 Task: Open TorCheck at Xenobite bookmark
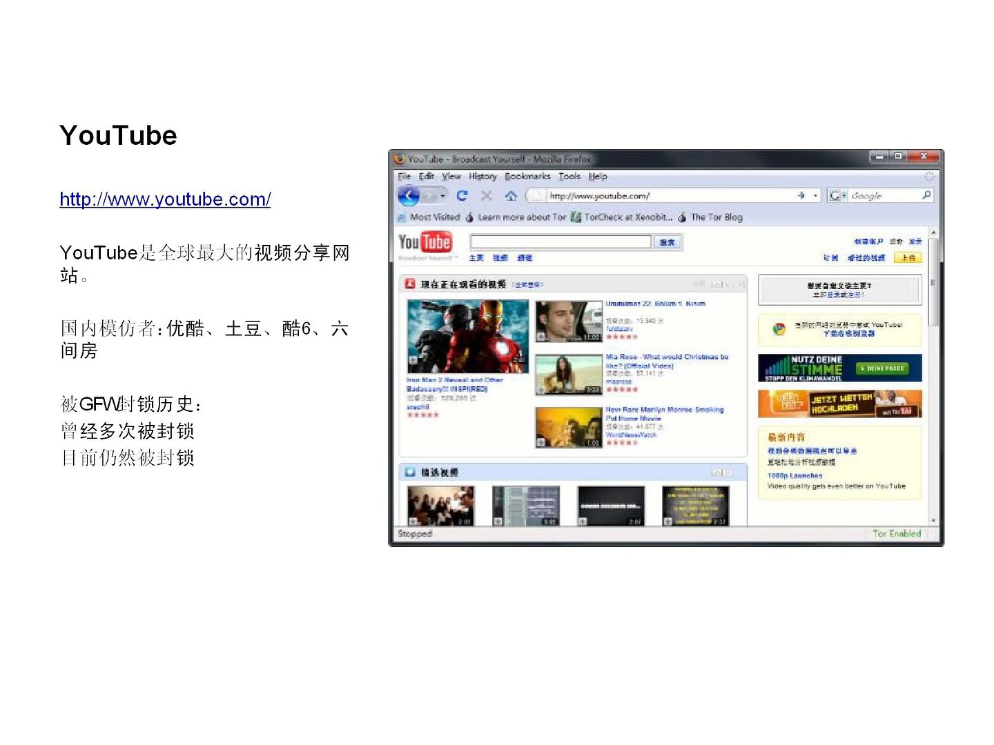(x=621, y=217)
